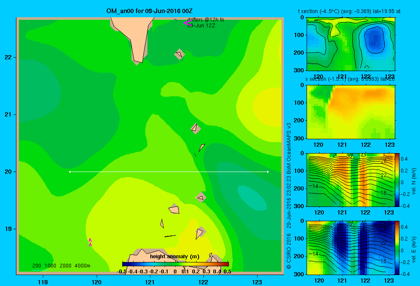The height and width of the screenshot is (286, 420).
Task: Click the "-0.4" tick on the vel. E scale
Action: click(x=404, y=274)
